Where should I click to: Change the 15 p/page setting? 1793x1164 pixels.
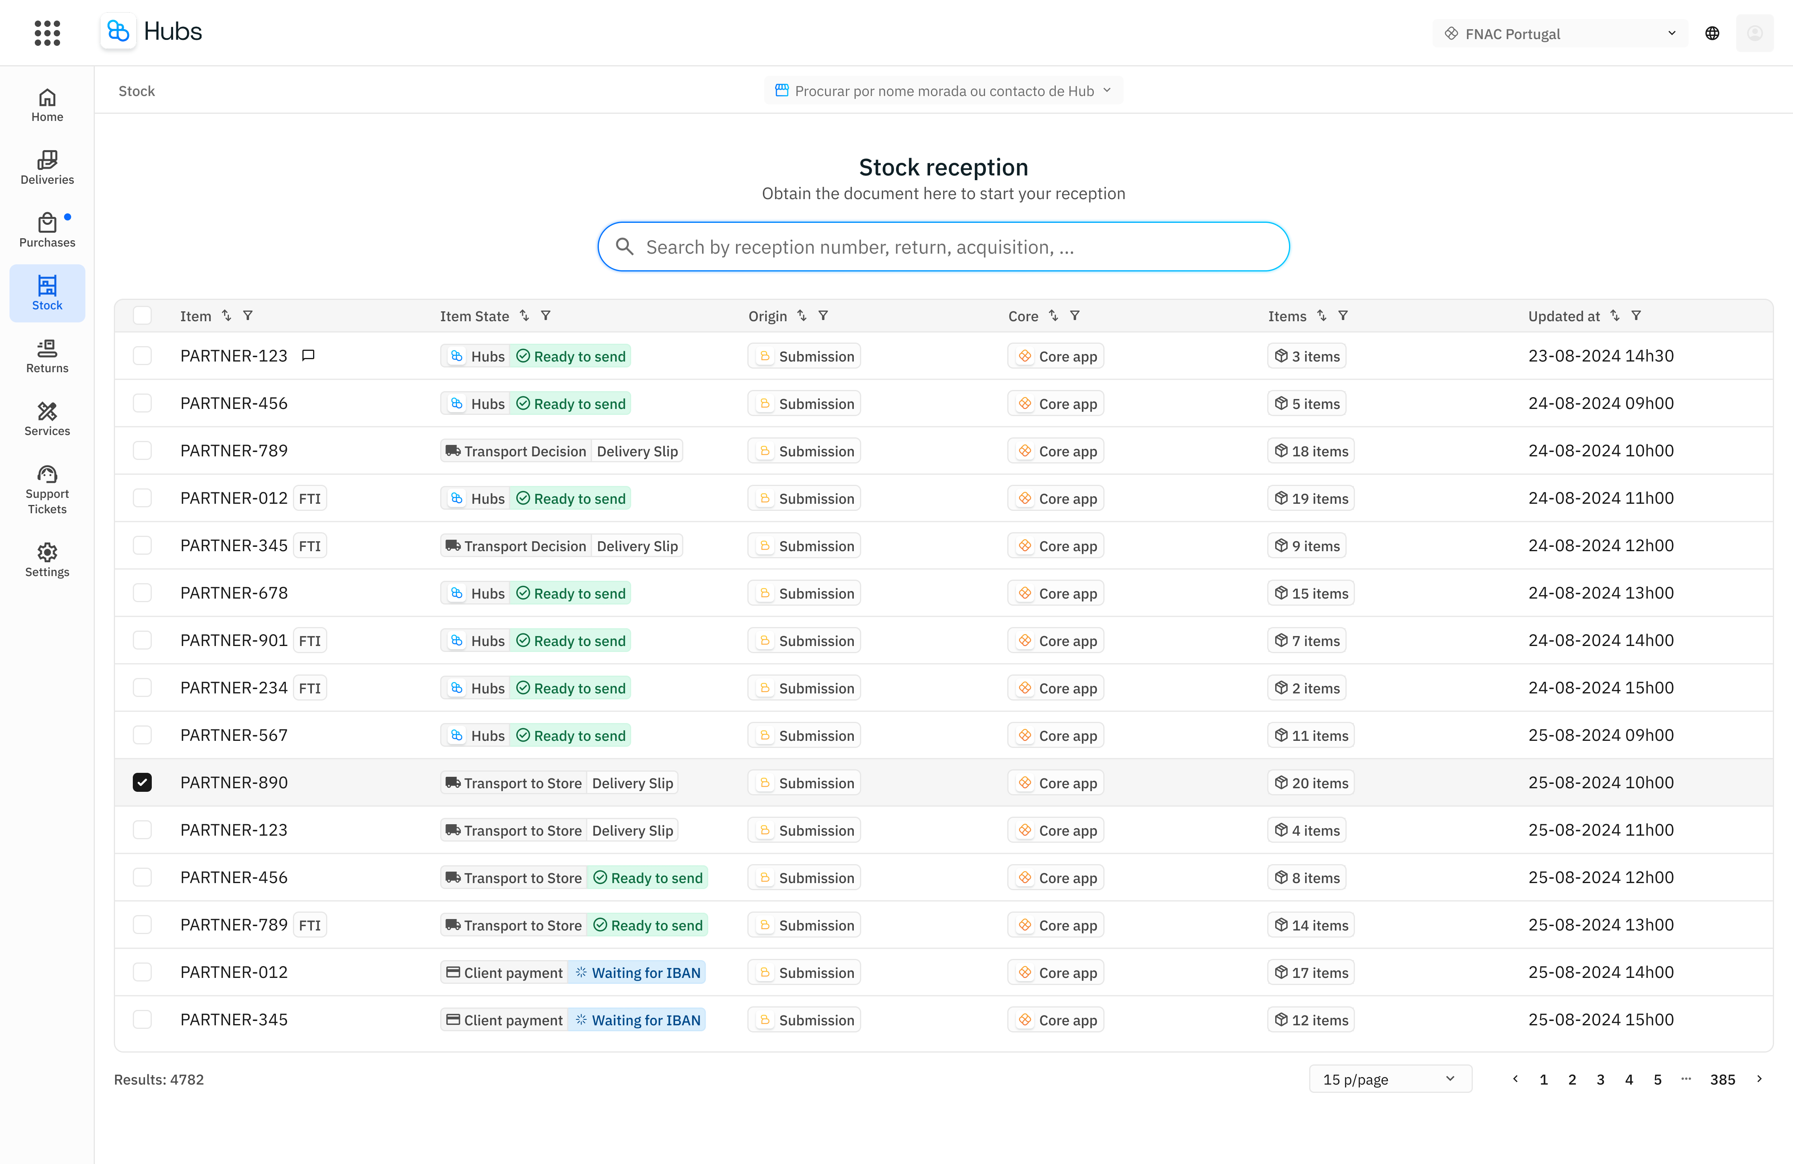tap(1390, 1079)
